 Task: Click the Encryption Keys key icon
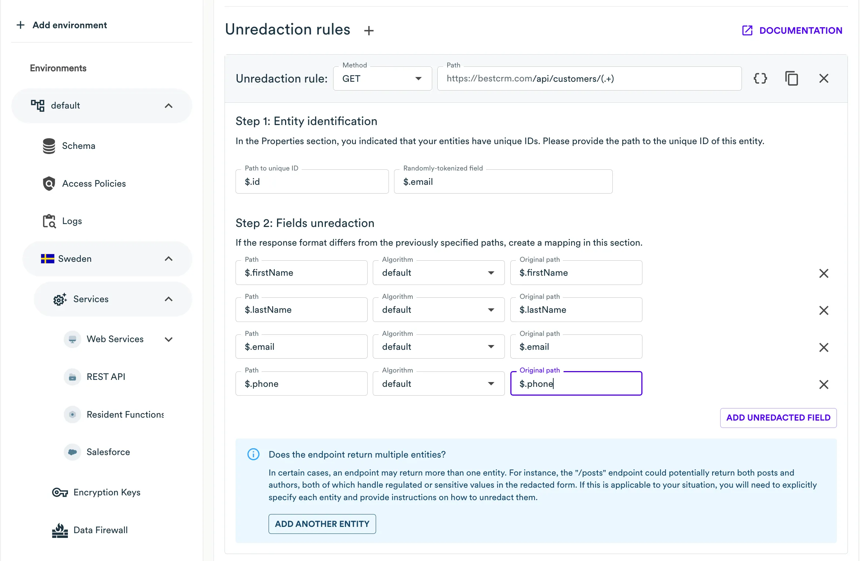point(60,492)
